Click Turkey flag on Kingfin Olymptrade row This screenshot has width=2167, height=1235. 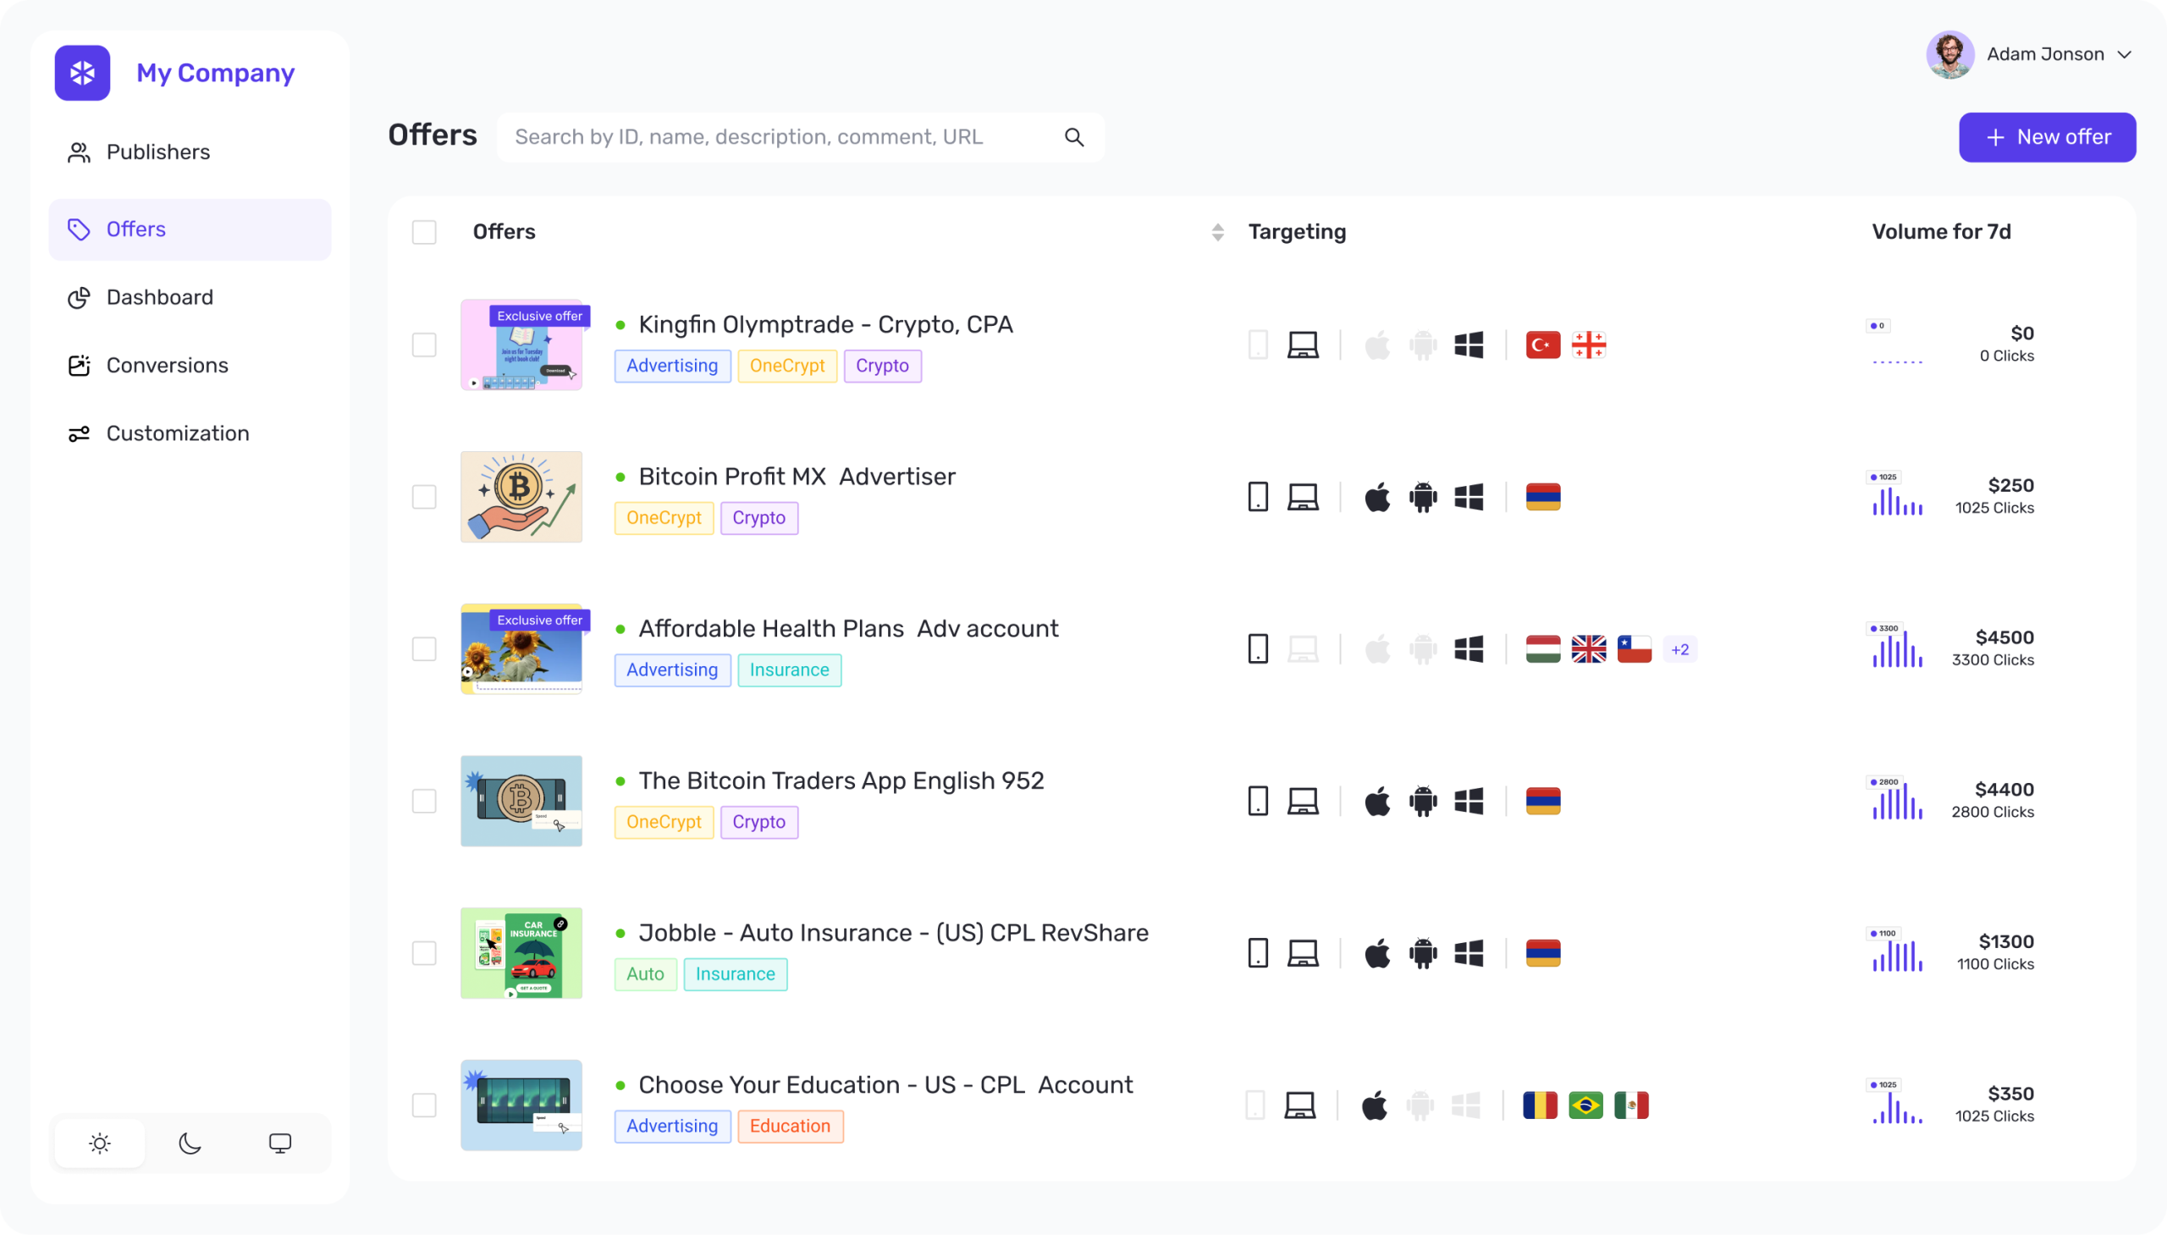1542,345
